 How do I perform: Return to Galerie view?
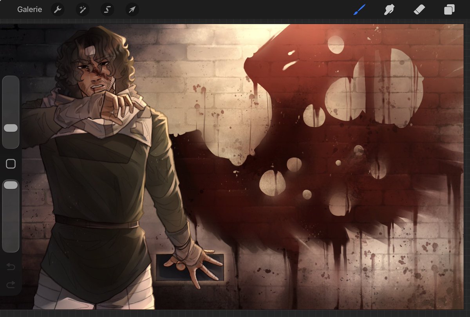(29, 9)
